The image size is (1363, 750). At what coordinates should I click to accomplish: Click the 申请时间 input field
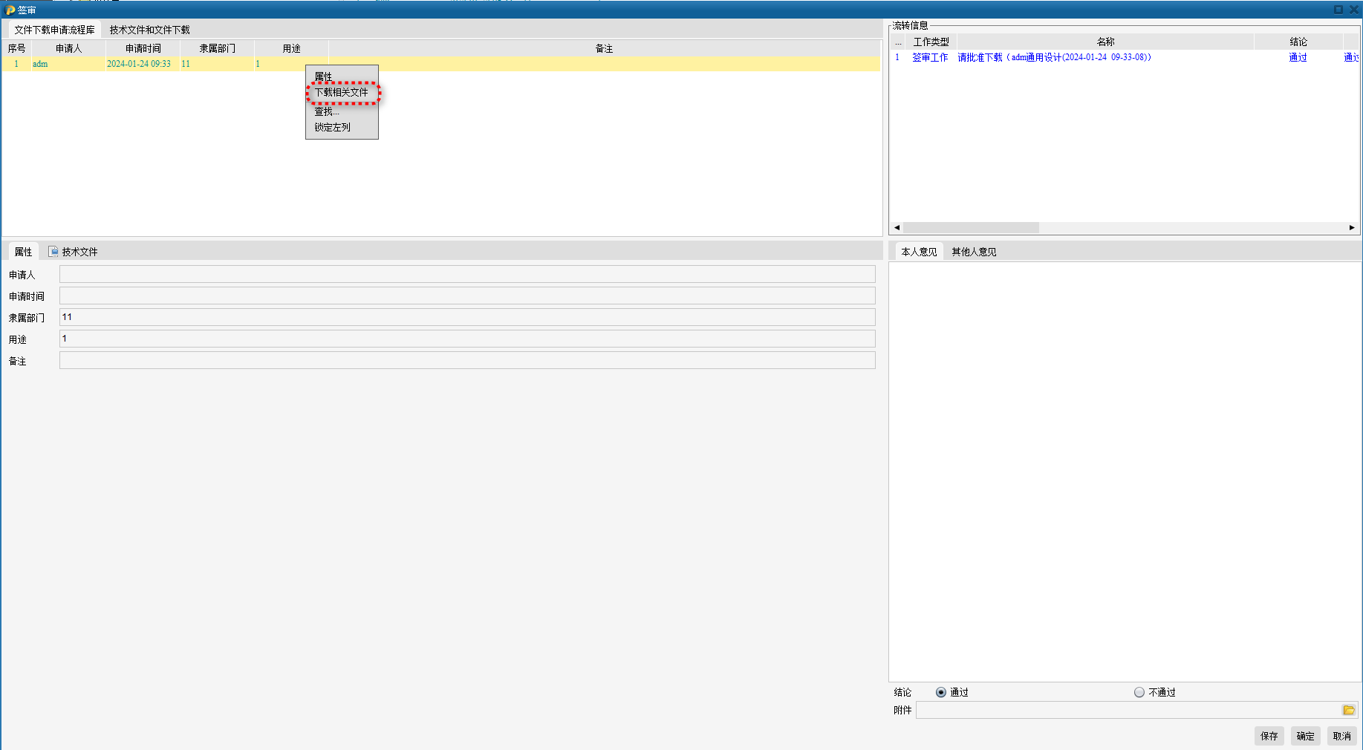point(467,296)
